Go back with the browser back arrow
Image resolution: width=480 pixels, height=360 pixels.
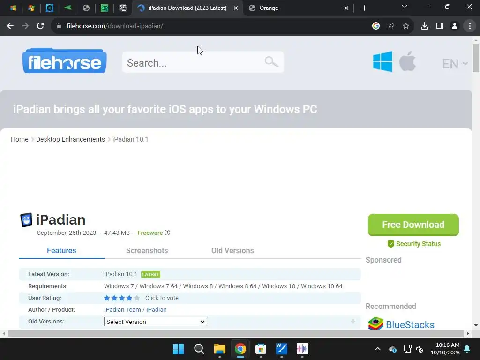click(10, 26)
